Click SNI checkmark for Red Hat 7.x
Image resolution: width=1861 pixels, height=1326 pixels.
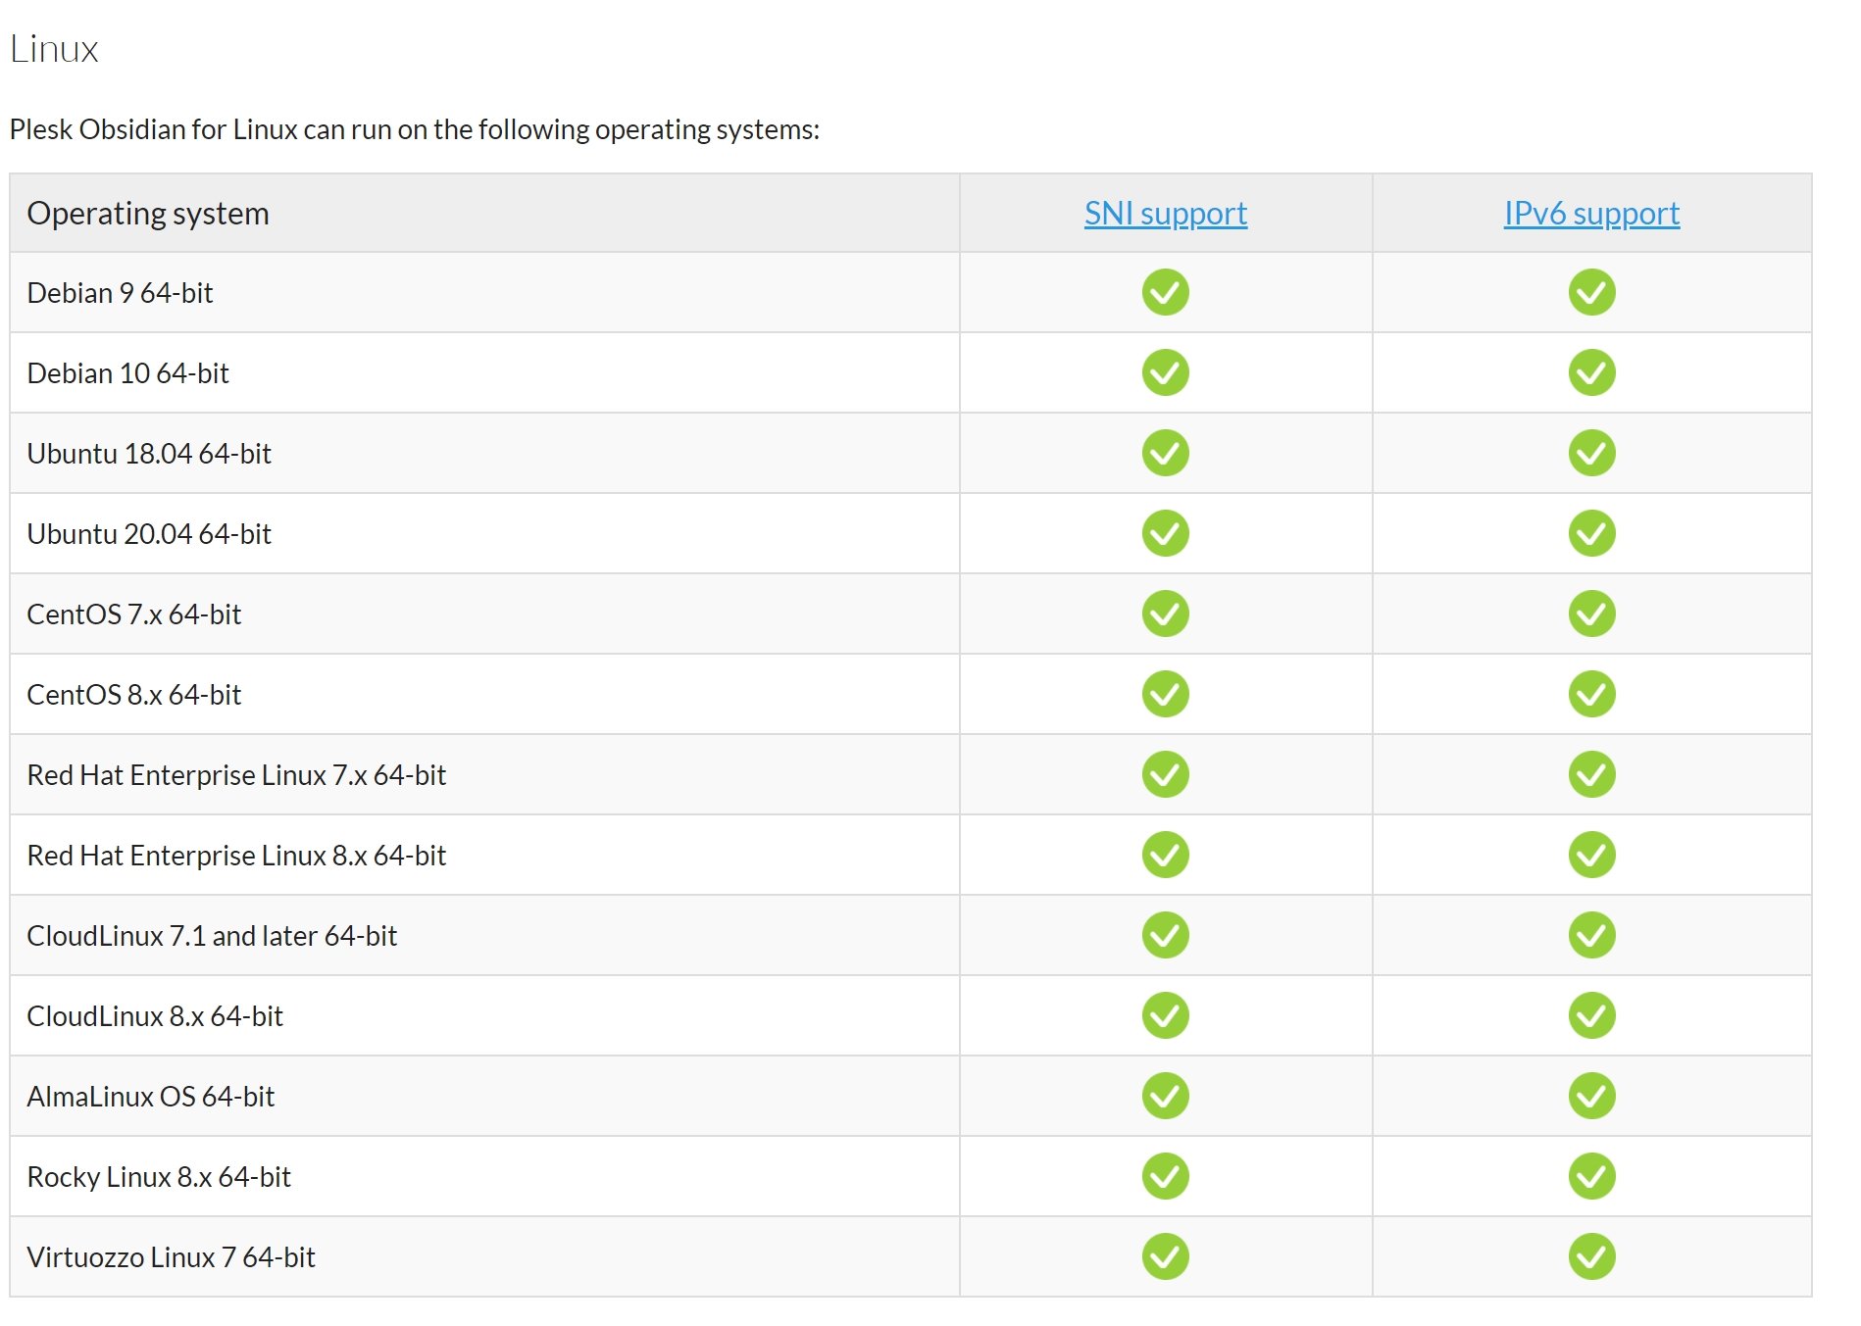coord(1165,774)
